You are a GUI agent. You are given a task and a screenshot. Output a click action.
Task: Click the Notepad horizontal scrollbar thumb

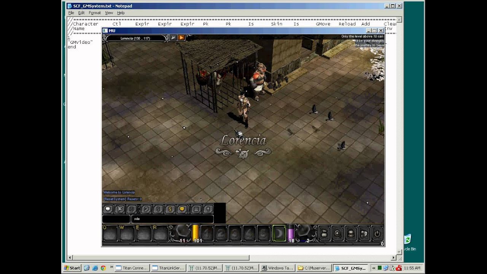pos(161,258)
